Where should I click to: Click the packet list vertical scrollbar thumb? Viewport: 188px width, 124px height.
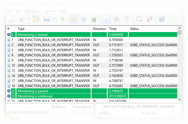pos(180,33)
